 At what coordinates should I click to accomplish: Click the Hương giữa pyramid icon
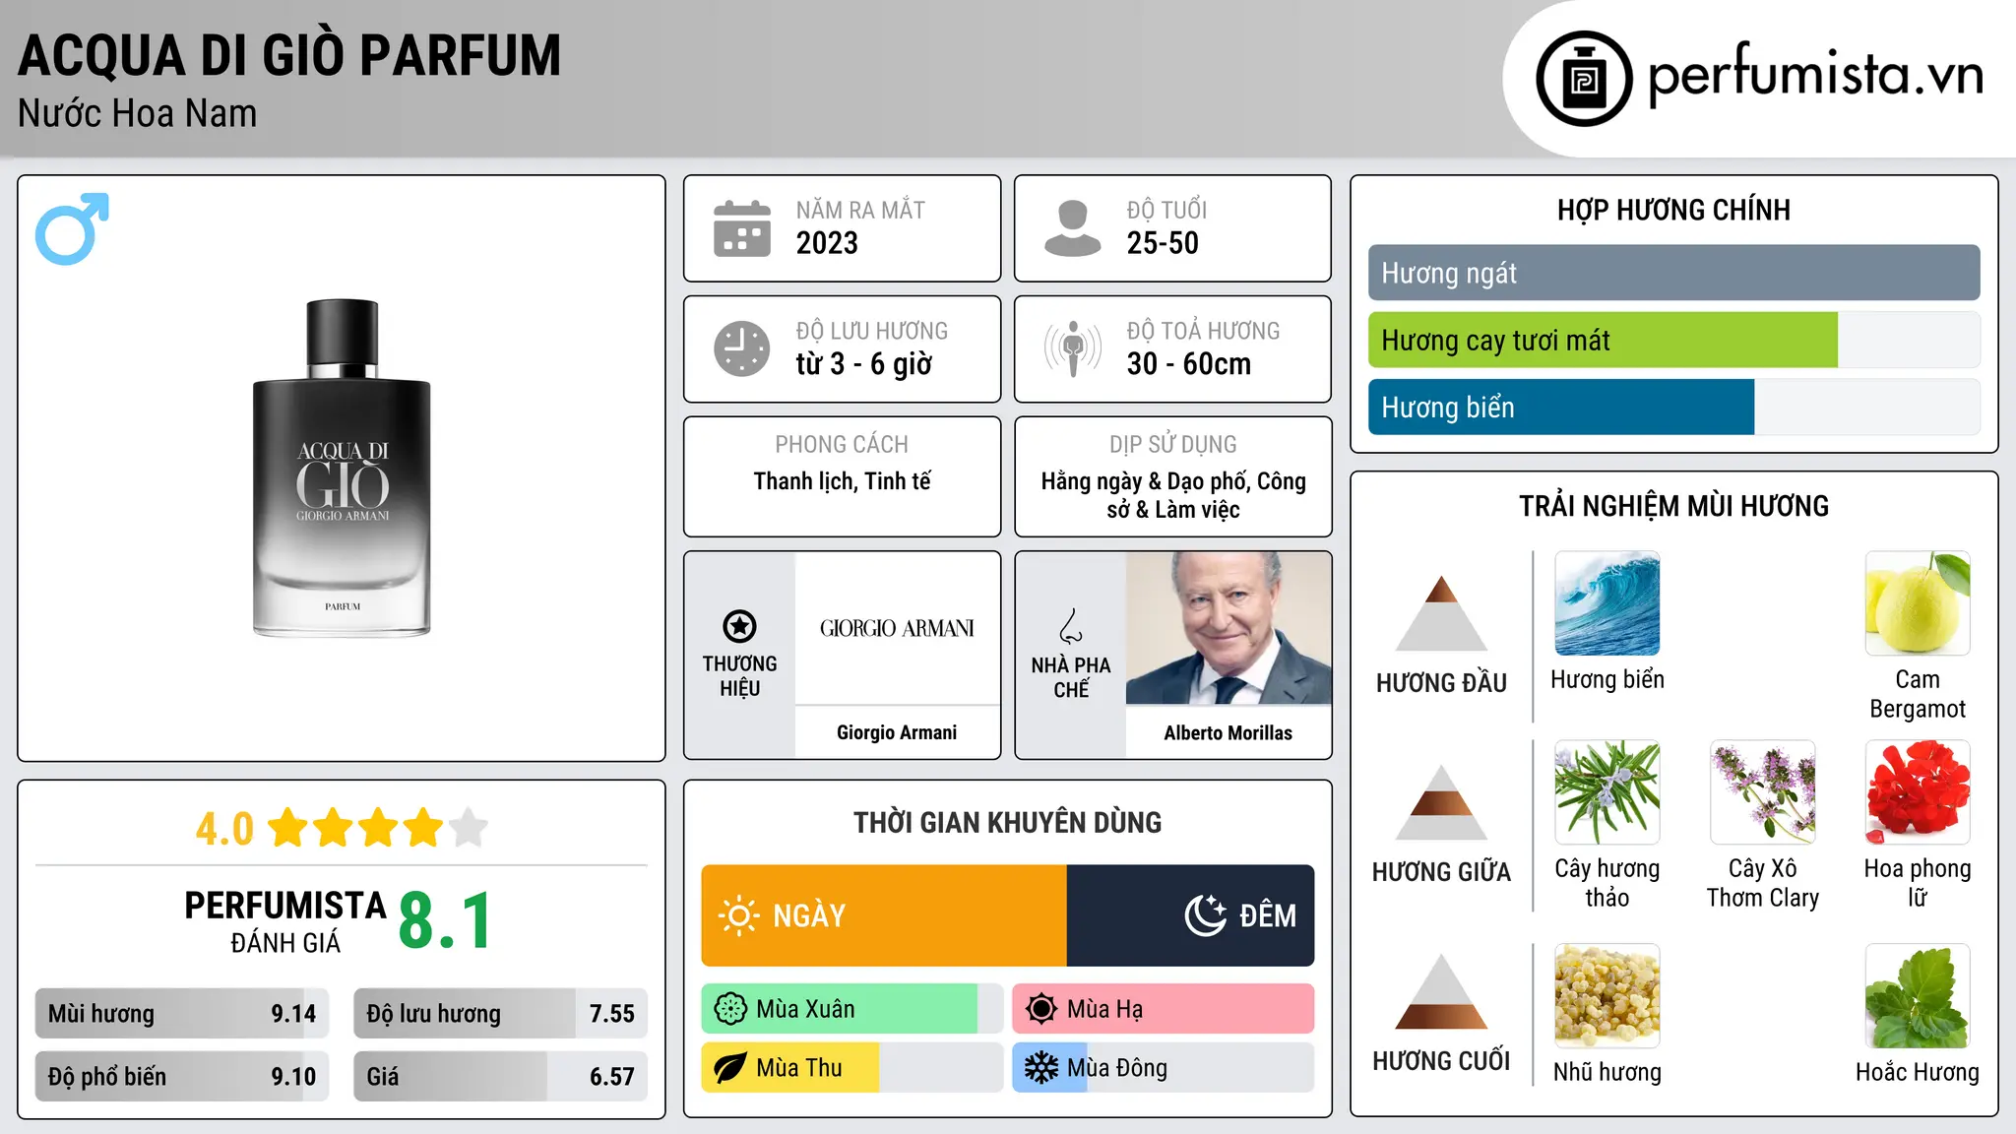(1441, 802)
